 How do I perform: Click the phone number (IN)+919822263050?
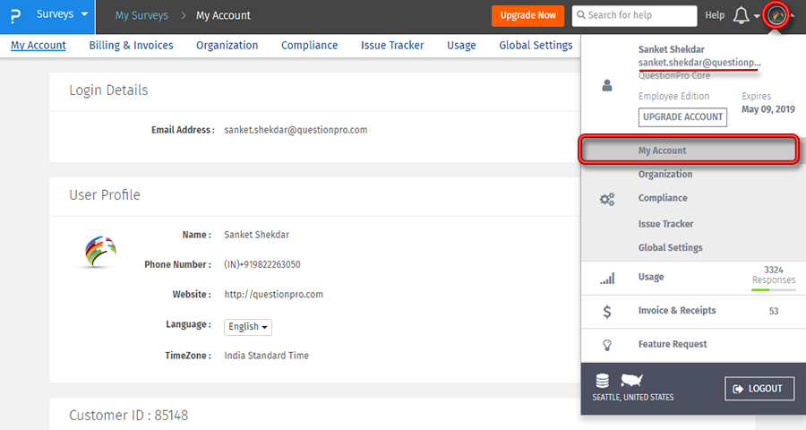pyautogui.click(x=262, y=264)
